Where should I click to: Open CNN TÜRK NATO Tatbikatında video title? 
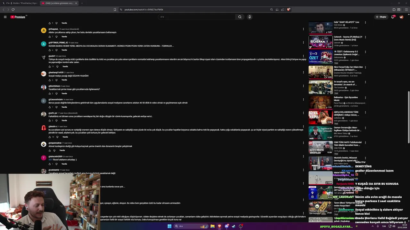[348, 143]
